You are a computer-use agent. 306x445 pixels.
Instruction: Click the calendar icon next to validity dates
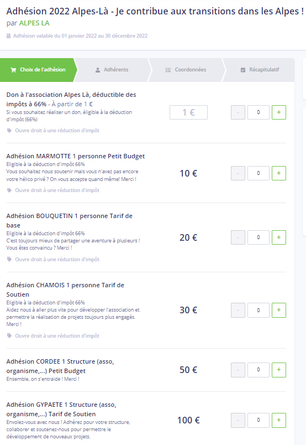[8, 36]
